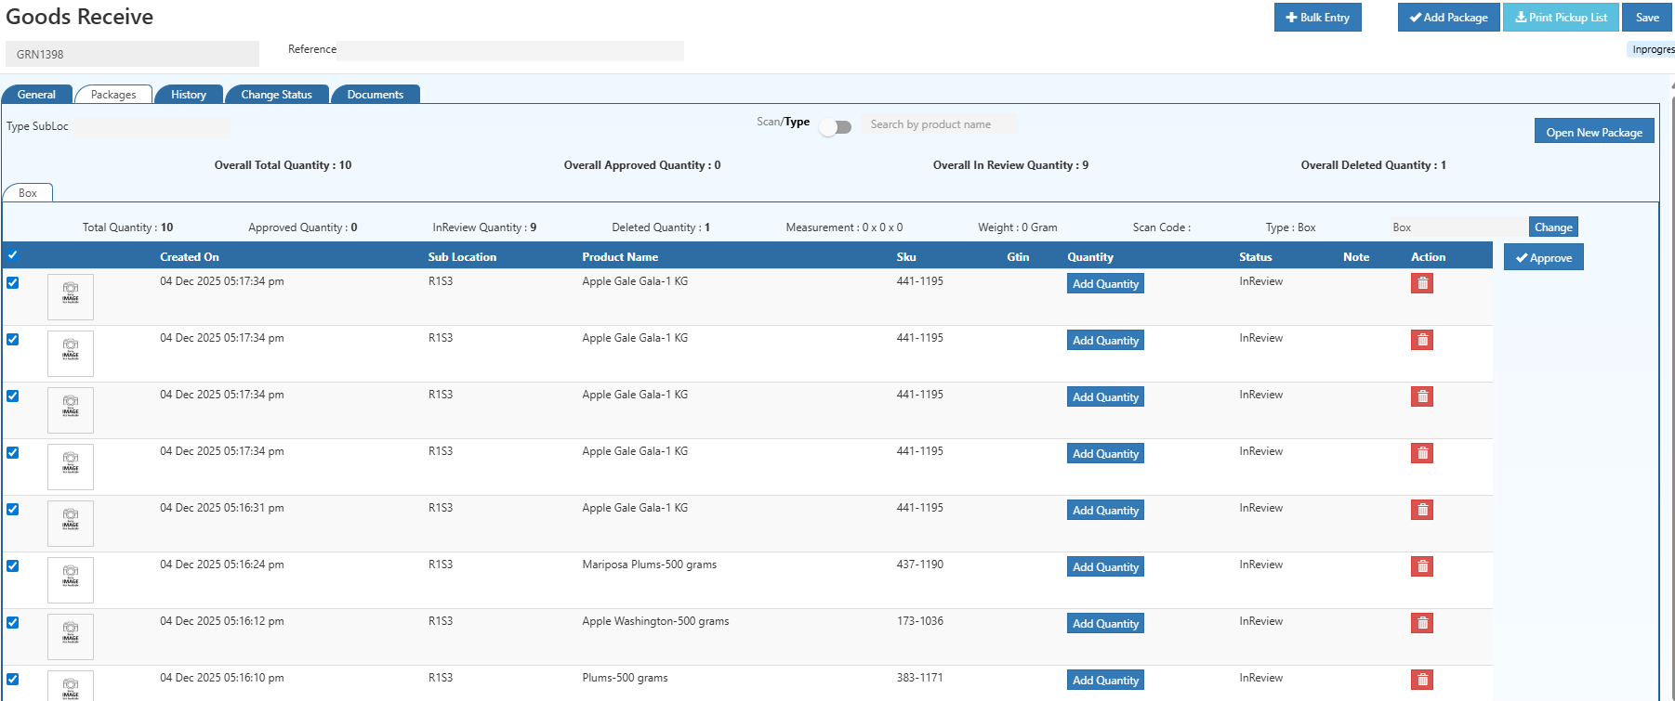Open the General tab
Screen dimensions: 1675x701
pyautogui.click(x=36, y=95)
